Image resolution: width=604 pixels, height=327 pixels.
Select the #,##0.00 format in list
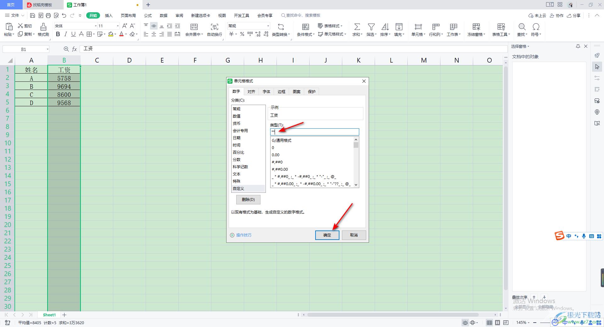pyautogui.click(x=312, y=169)
